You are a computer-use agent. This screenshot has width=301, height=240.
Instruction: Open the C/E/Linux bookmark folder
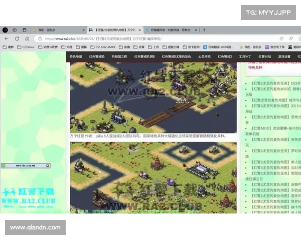(x=26, y=47)
